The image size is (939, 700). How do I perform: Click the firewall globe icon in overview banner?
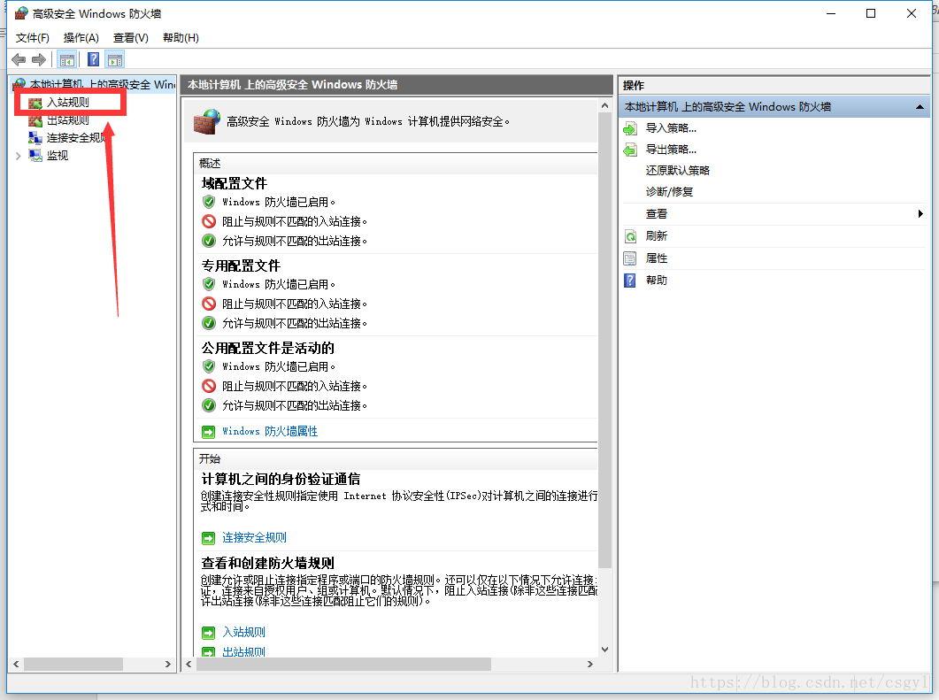pyautogui.click(x=207, y=121)
